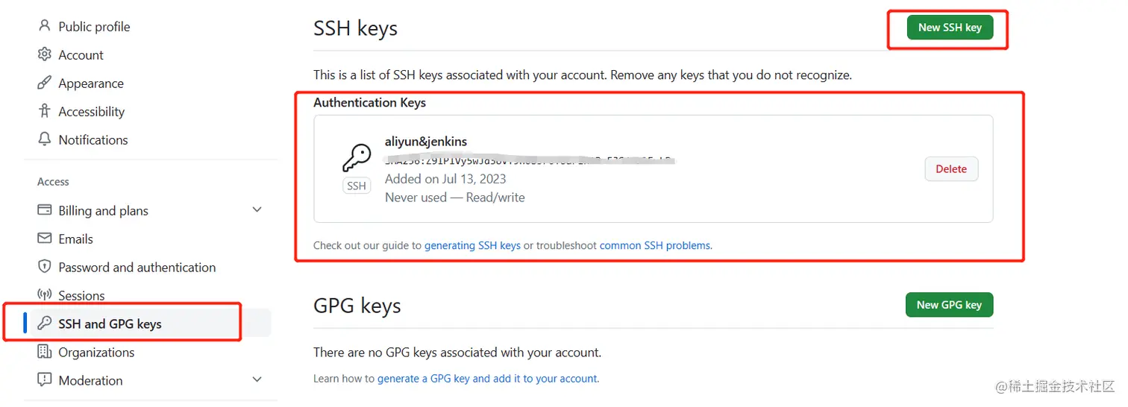This screenshot has height=407, width=1128.
Task: Click the Public profile person icon
Action: coord(44,26)
